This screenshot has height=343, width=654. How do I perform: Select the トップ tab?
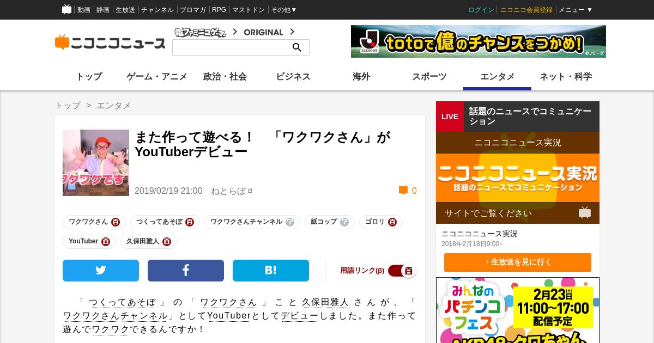[x=89, y=77]
